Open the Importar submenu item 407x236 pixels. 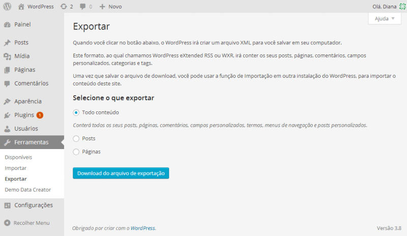click(16, 168)
